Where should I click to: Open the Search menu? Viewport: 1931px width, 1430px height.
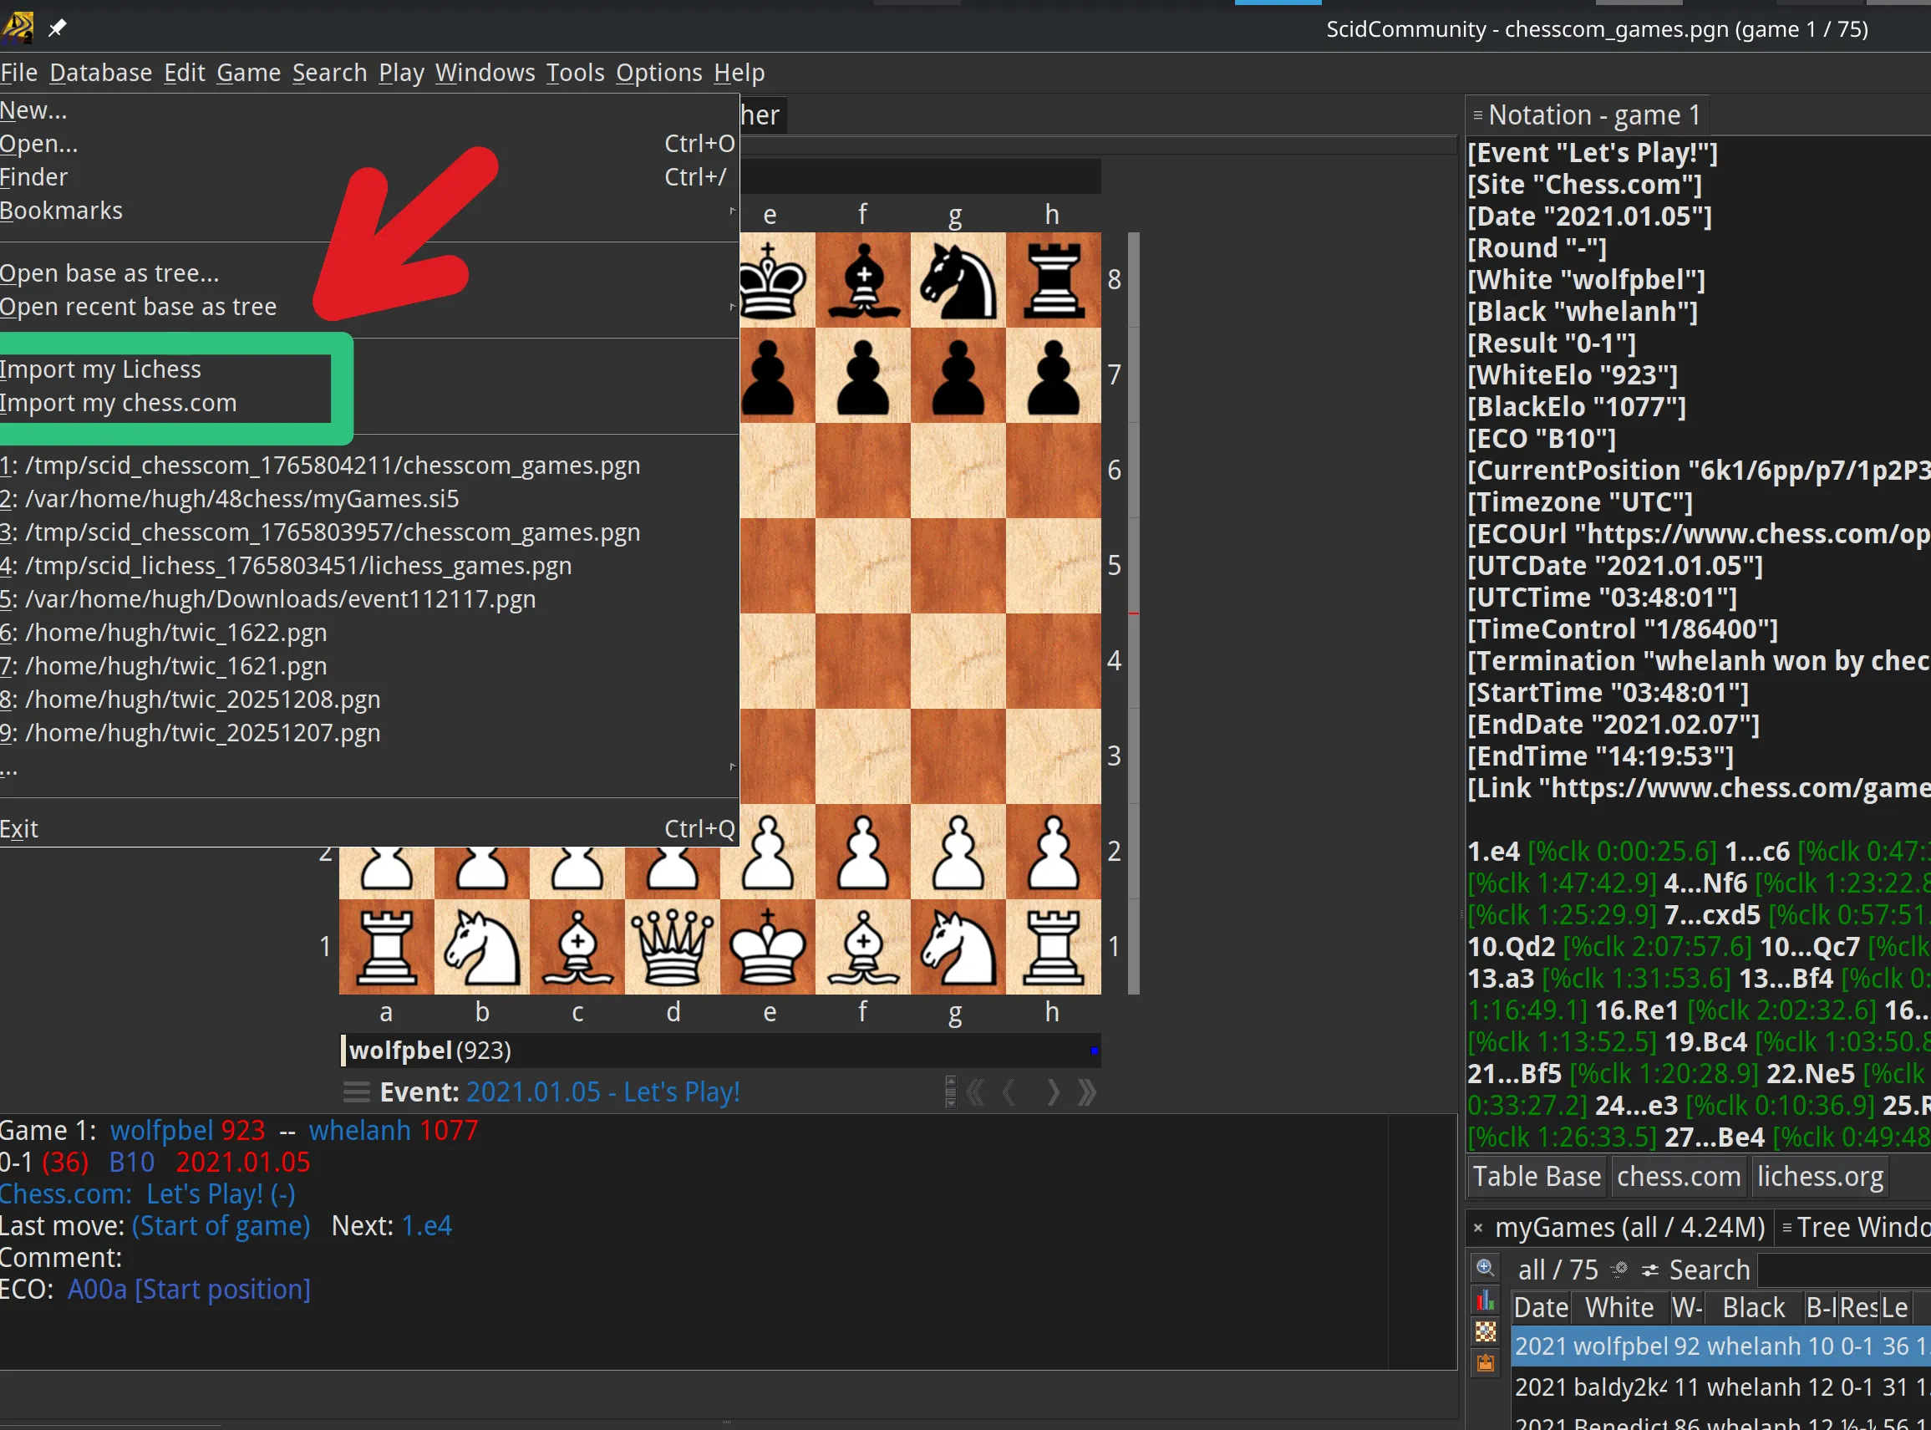click(x=329, y=73)
